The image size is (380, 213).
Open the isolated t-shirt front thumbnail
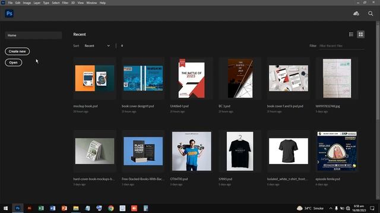289,151
